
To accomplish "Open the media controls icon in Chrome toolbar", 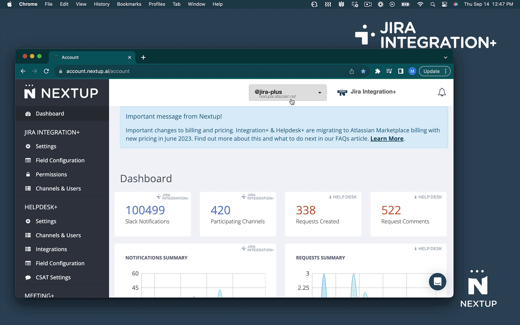I will point(389,71).
